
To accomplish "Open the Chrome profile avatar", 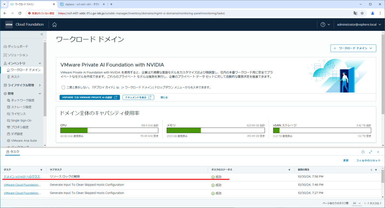I will pyautogui.click(x=372, y=13).
